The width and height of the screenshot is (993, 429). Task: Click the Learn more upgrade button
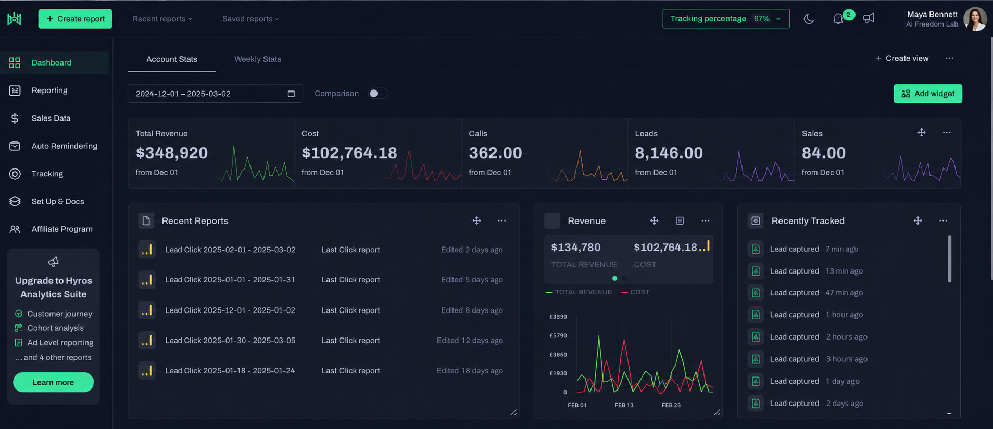[x=53, y=382]
